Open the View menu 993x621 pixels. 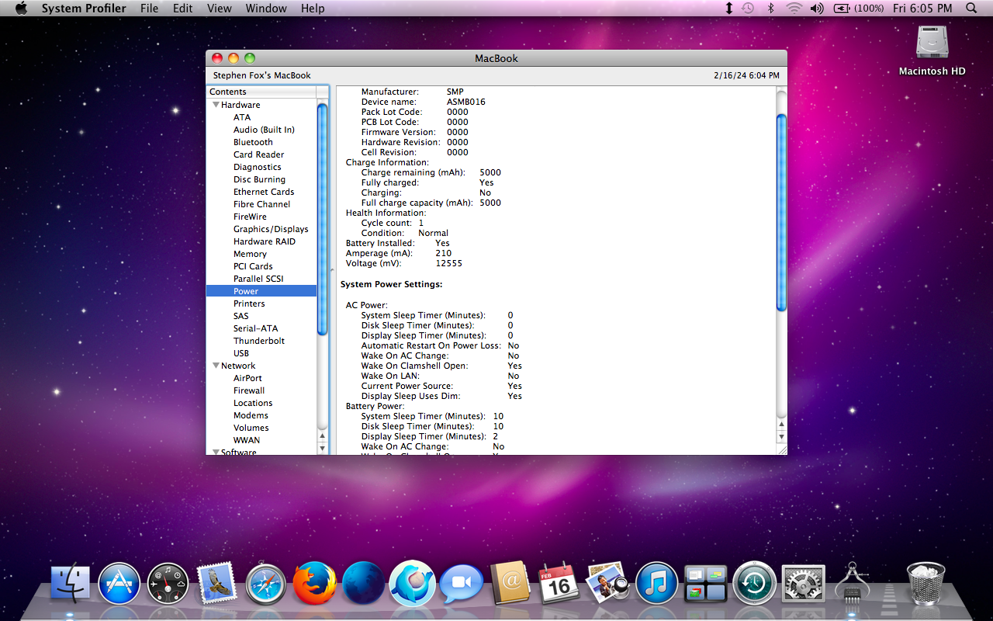(x=220, y=9)
